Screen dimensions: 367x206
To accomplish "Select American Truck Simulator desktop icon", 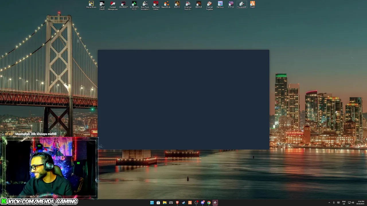I will pos(188,5).
